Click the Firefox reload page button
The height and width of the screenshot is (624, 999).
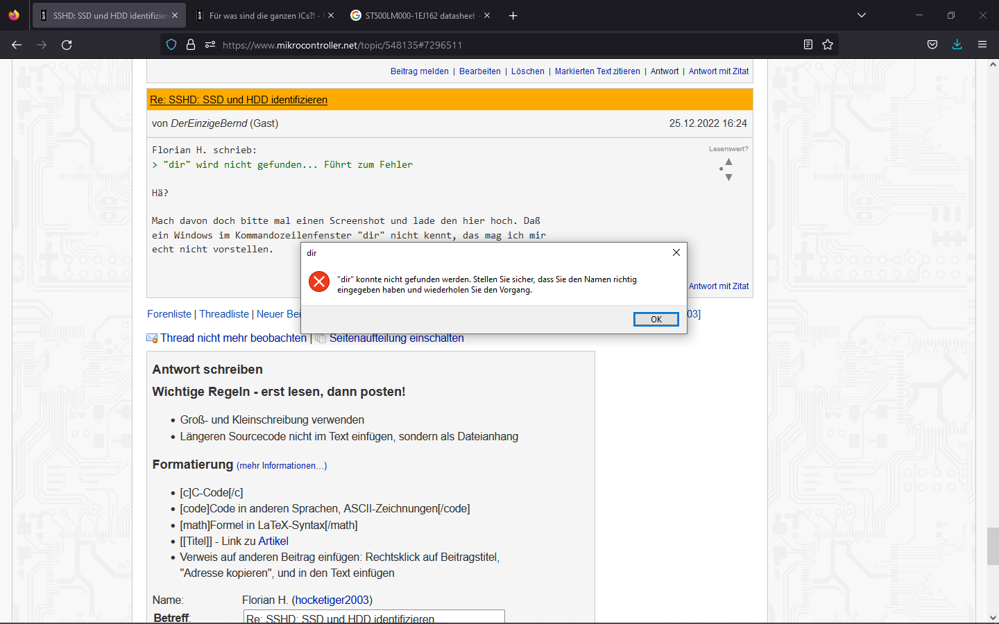coord(67,45)
